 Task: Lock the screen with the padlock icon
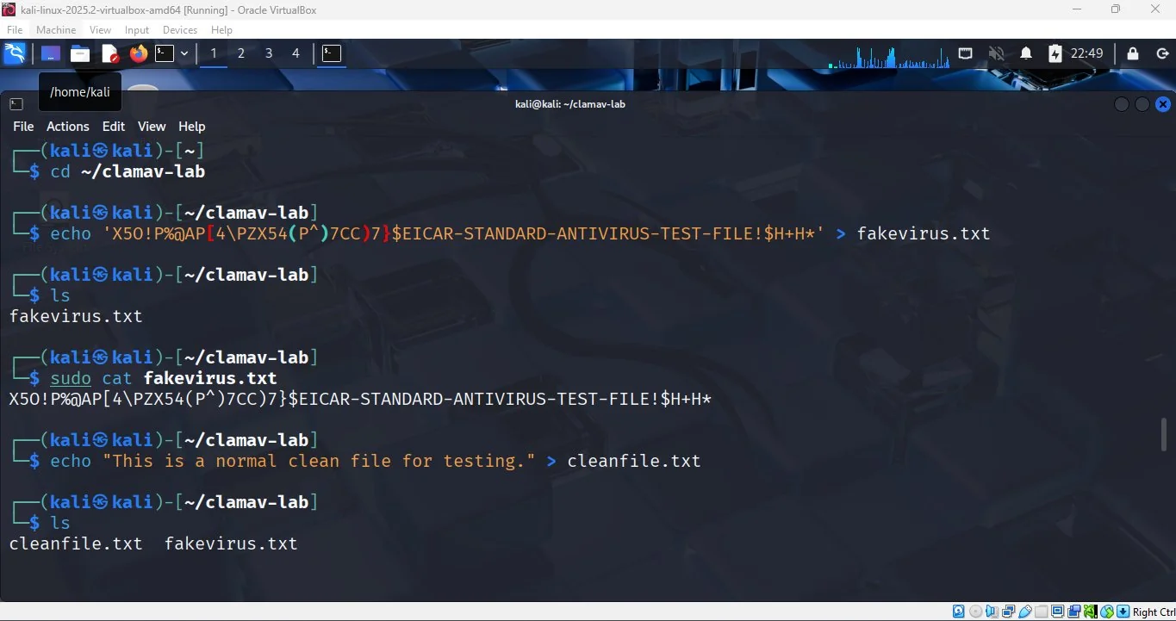click(x=1133, y=53)
